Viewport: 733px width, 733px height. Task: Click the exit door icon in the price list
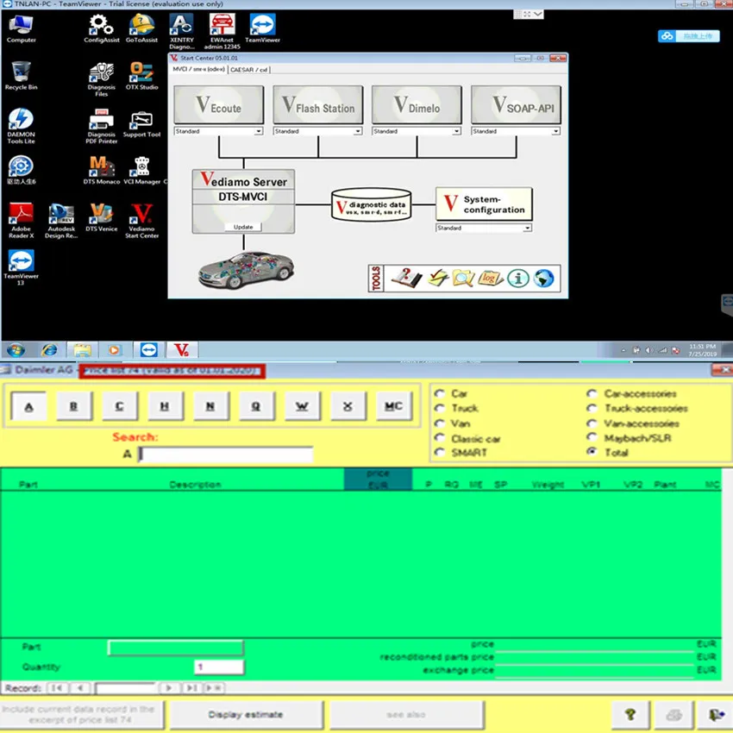pos(715,714)
